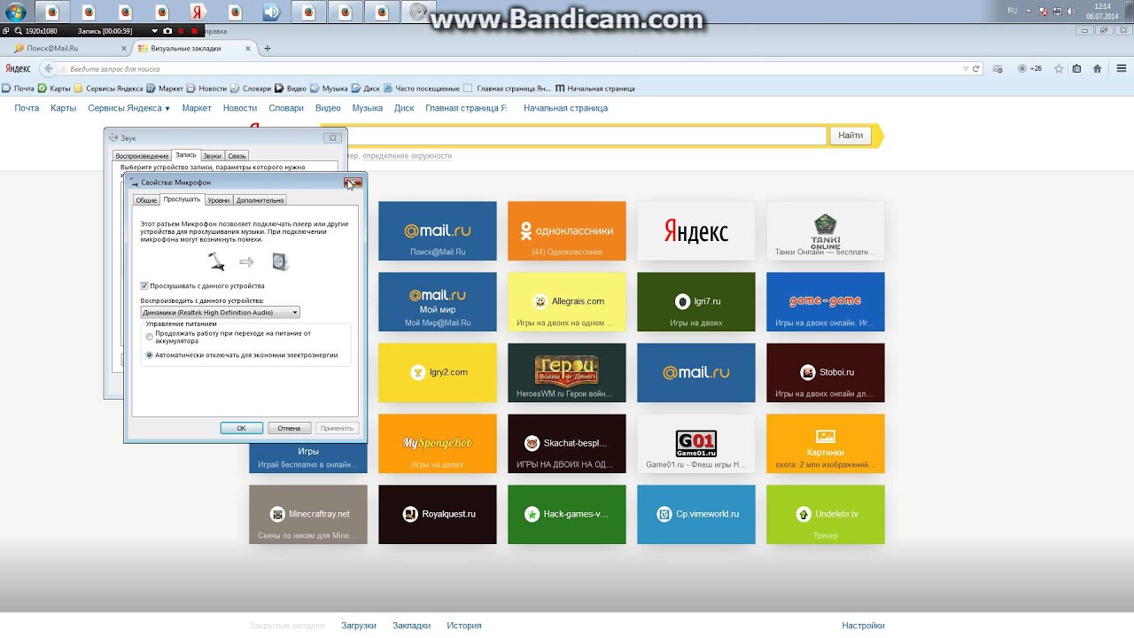Pause the Bandicam recording
The image size is (1134, 638).
coord(181,31)
